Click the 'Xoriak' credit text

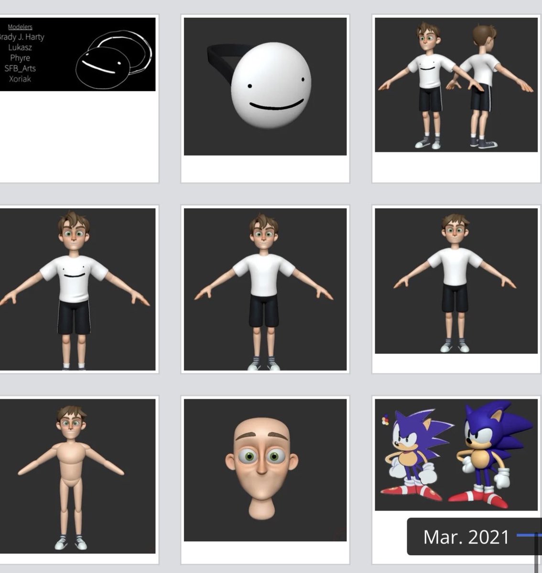tap(20, 79)
